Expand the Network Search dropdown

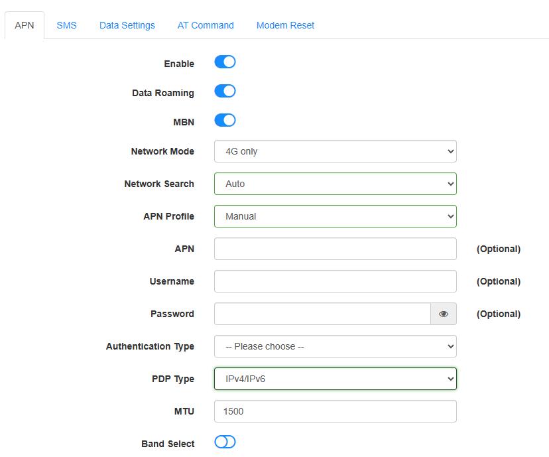[x=335, y=184]
